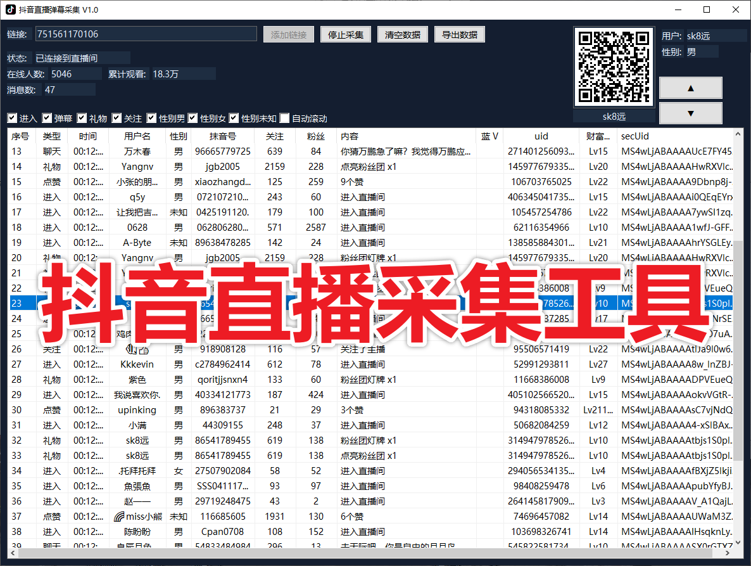751x566 pixels.
Task: Click inside the 链接 link input field
Action: click(x=146, y=34)
